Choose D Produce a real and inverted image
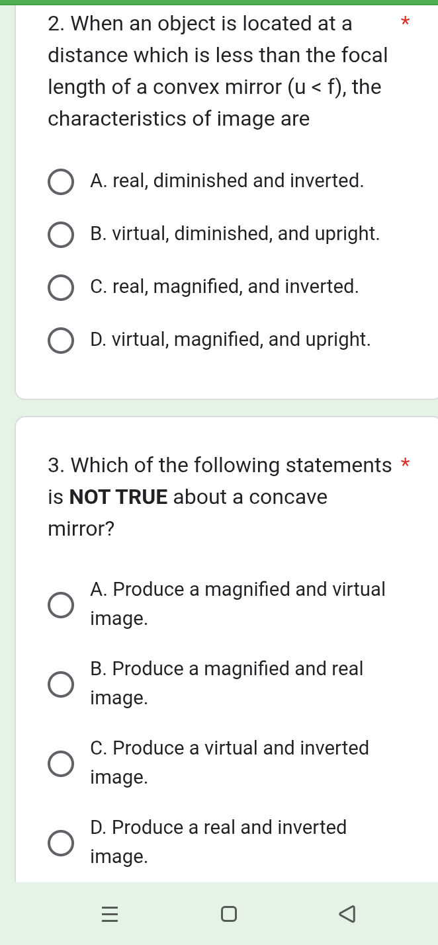 tap(61, 842)
